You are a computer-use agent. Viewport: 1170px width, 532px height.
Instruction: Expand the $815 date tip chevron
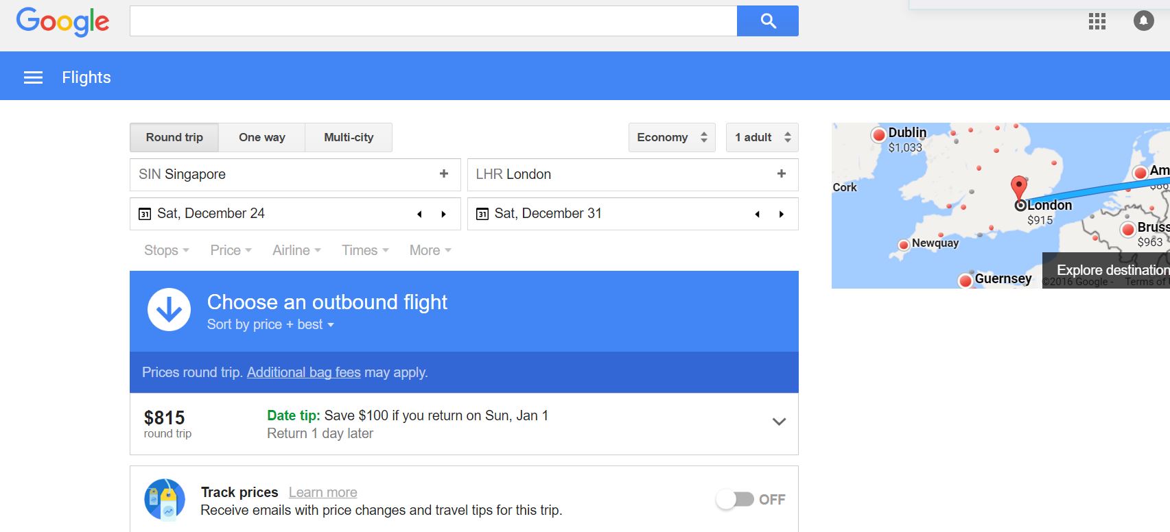(x=779, y=422)
